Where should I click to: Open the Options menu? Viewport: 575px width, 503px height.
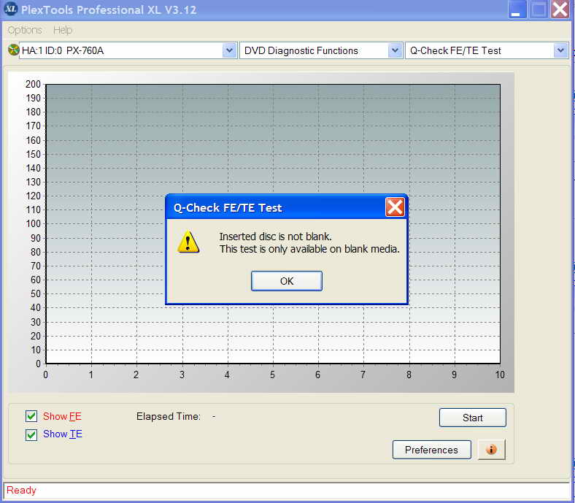click(x=25, y=30)
